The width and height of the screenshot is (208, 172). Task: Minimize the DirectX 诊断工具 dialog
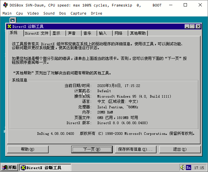click(x=187, y=27)
